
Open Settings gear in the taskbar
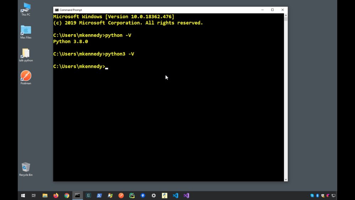pyautogui.click(x=154, y=195)
